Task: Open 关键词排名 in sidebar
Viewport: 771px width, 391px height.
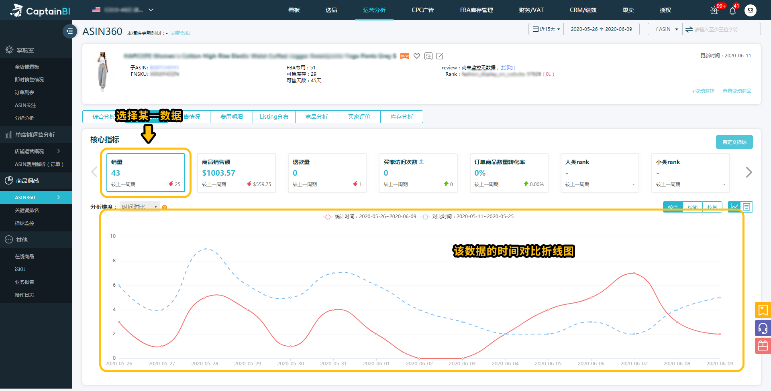Action: pyautogui.click(x=27, y=210)
